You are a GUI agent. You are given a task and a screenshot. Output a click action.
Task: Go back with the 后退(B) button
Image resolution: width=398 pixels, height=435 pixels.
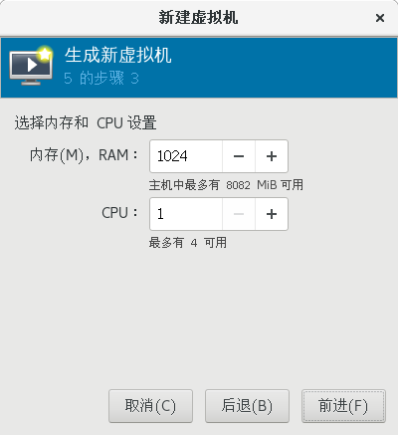[247, 406]
